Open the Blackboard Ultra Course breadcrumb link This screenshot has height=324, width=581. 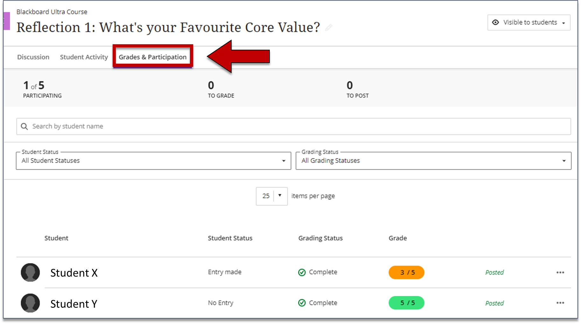click(52, 12)
